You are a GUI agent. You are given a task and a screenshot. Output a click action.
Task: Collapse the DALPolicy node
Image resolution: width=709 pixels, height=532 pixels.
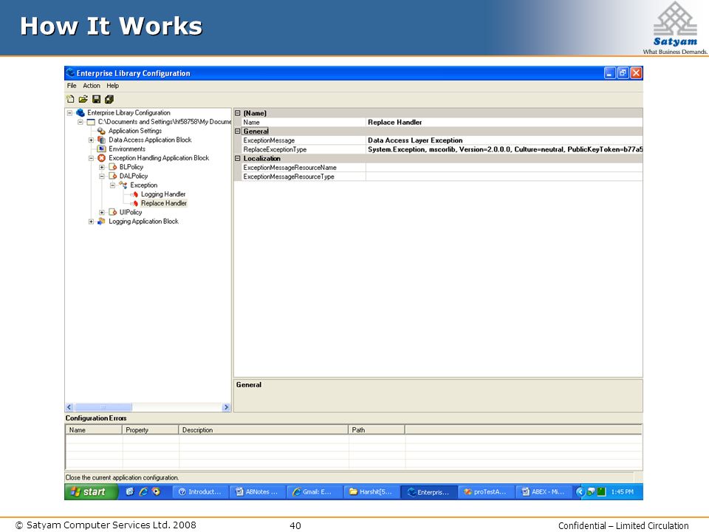coord(102,176)
